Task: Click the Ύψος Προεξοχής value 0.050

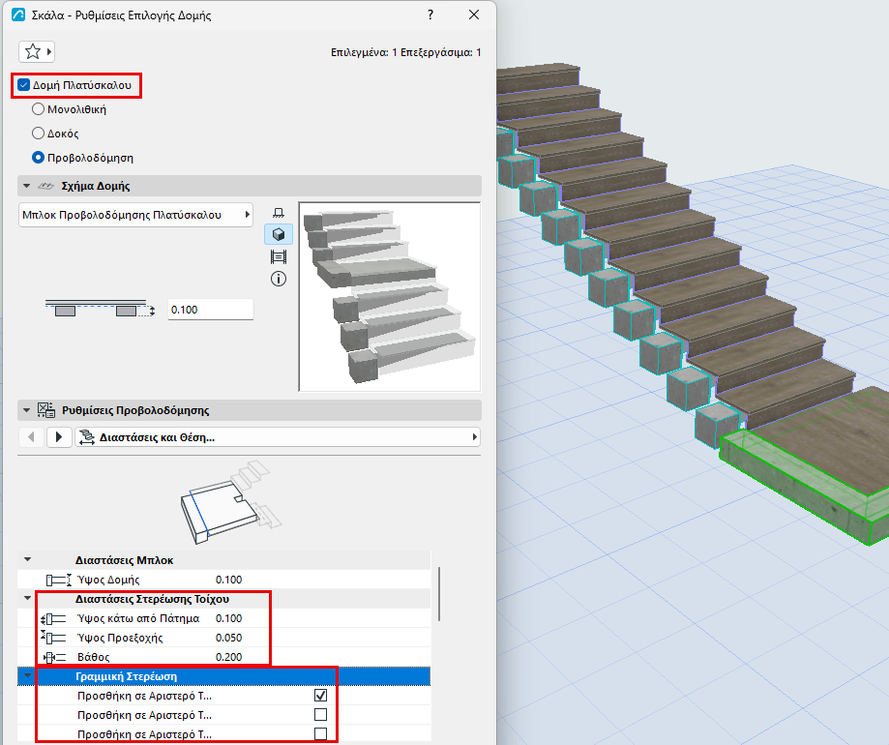Action: [x=229, y=638]
